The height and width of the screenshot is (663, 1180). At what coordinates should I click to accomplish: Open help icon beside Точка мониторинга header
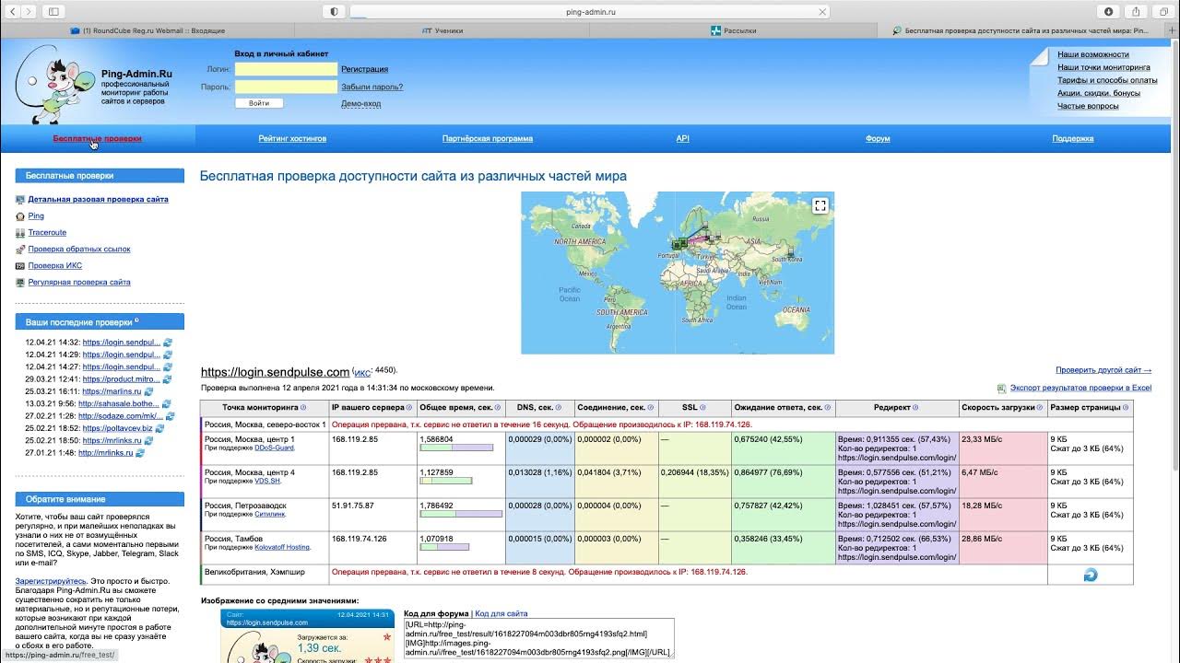pyautogui.click(x=302, y=407)
